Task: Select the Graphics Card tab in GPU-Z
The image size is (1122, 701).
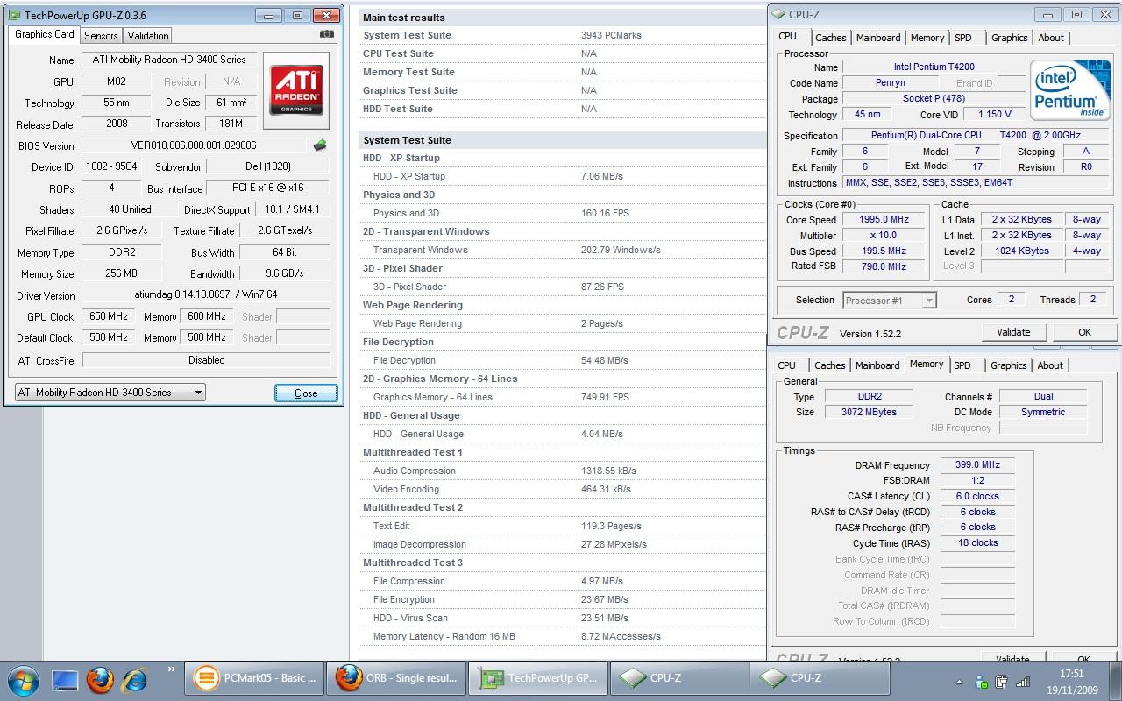Action: [45, 34]
